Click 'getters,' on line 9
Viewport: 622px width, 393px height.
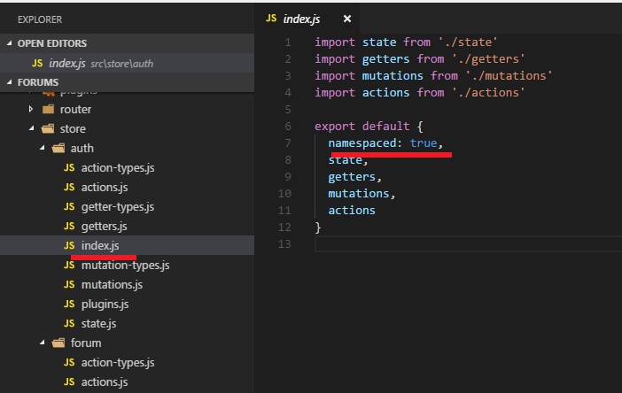click(x=354, y=177)
